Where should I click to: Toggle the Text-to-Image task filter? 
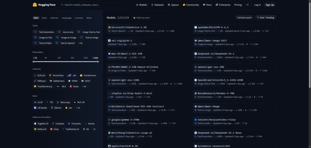[89, 37]
